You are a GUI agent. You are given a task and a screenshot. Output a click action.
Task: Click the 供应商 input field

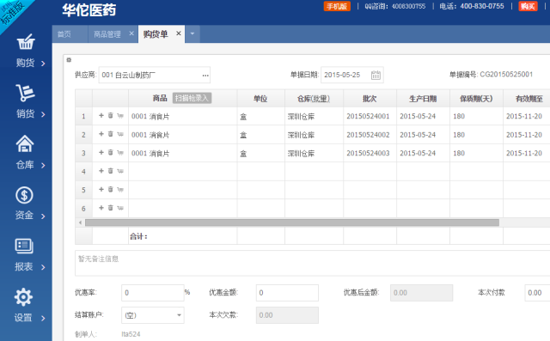(155, 75)
